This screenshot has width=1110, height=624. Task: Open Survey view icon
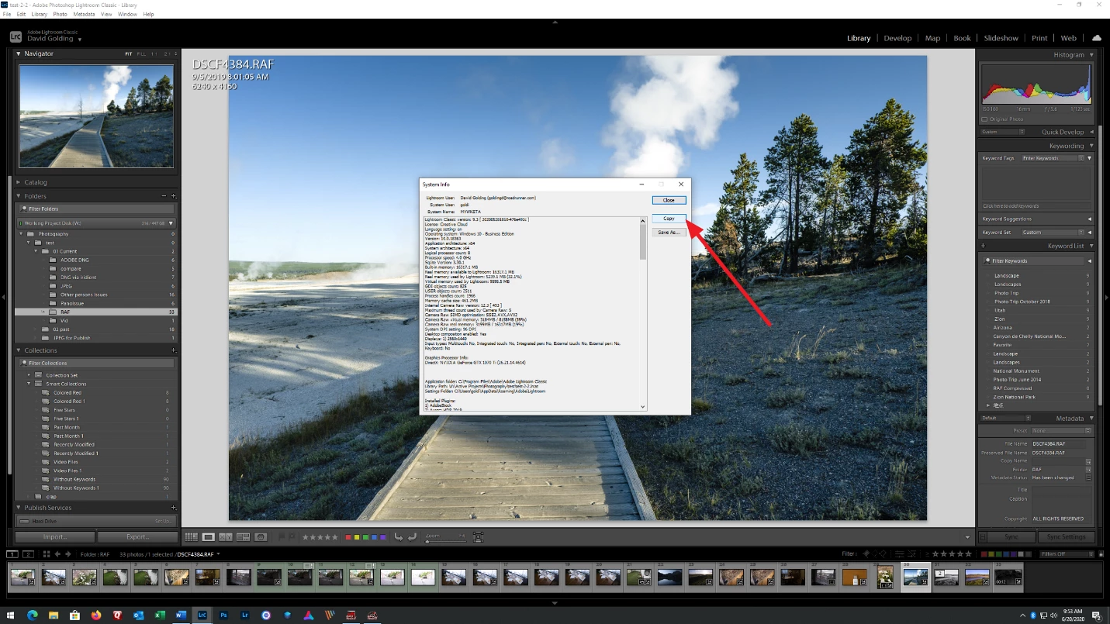coord(243,536)
